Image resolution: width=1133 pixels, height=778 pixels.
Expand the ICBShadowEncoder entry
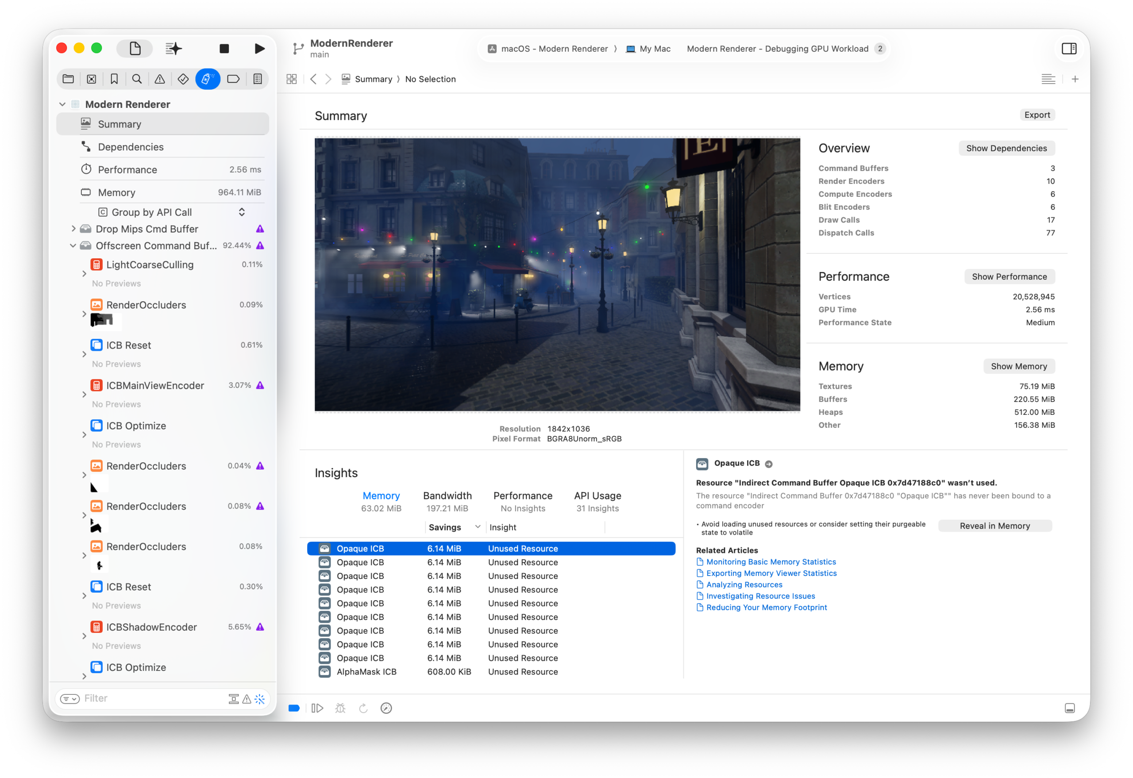[x=84, y=636]
